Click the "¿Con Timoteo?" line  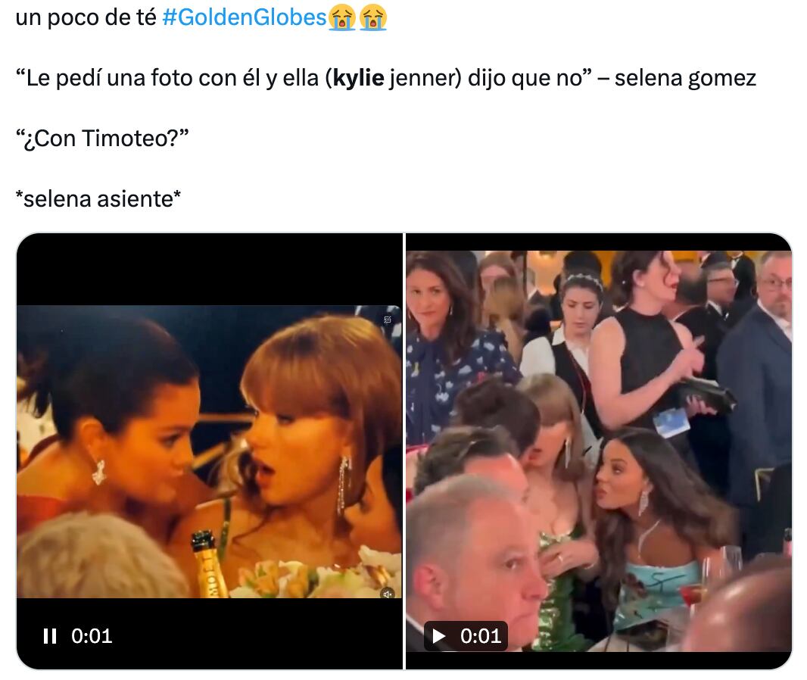pos(102,139)
